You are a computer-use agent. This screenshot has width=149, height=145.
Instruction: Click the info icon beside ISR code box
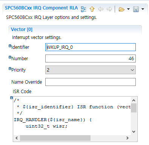(11, 98)
